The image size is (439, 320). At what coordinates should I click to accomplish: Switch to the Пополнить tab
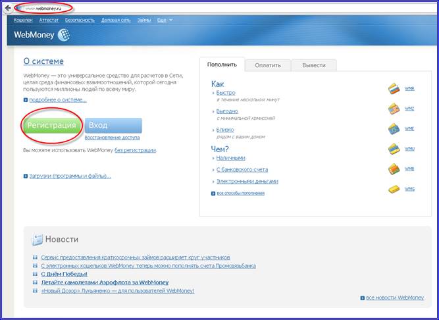point(222,65)
